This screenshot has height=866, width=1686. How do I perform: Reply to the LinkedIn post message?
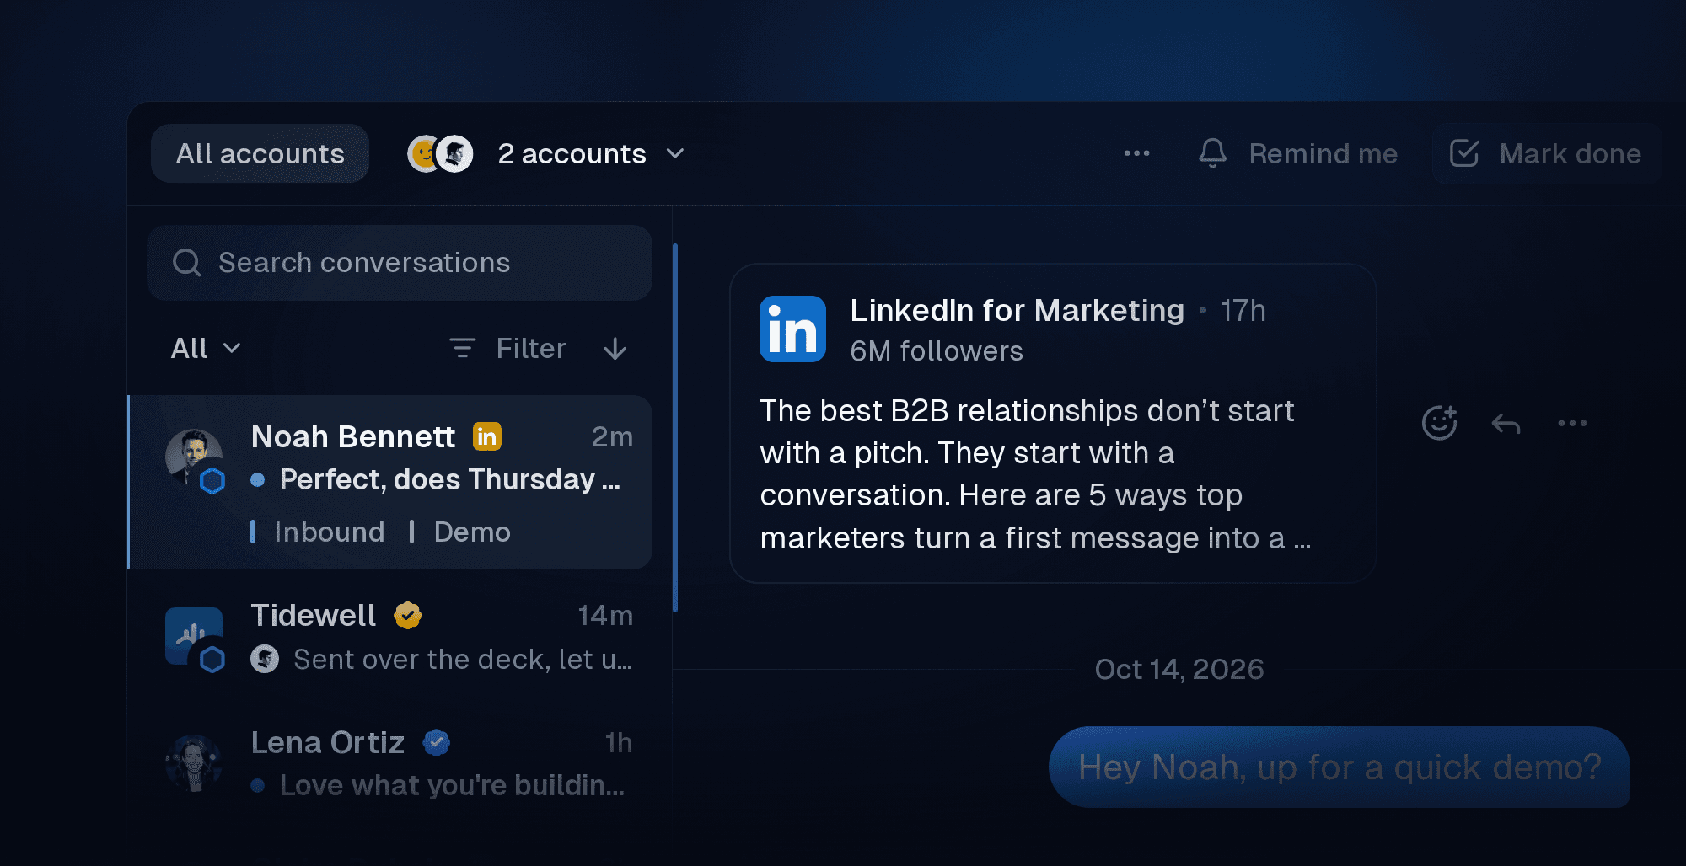point(1506,423)
